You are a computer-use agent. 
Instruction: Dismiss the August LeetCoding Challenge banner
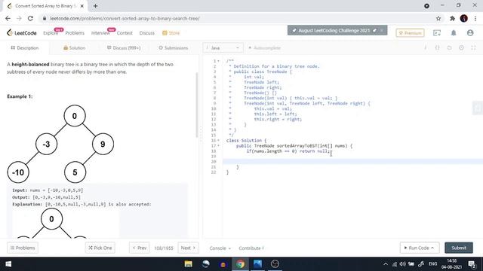point(382,30)
